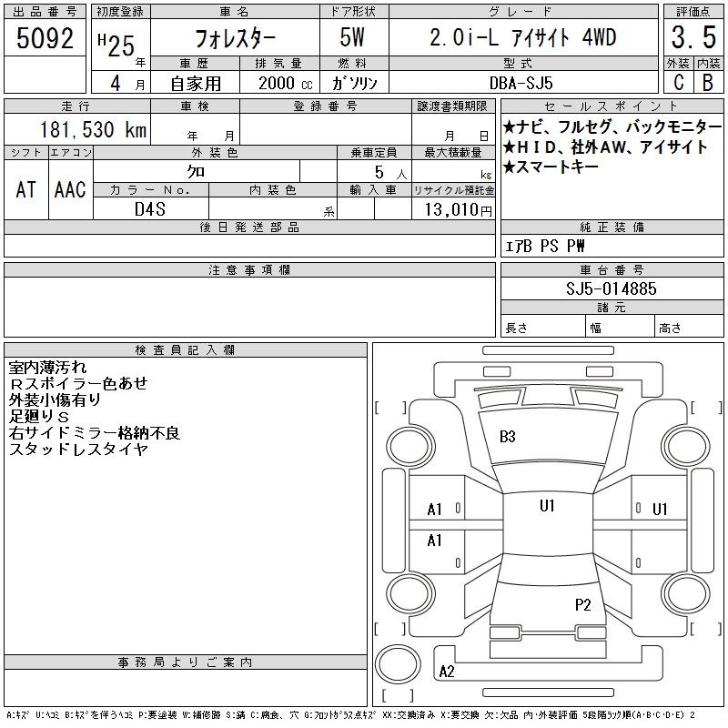
Task: Click mileage 181,530 km
Action: [x=94, y=129]
